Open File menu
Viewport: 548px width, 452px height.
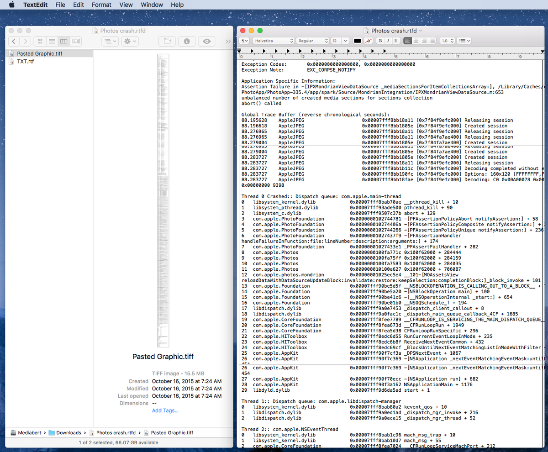(x=60, y=5)
